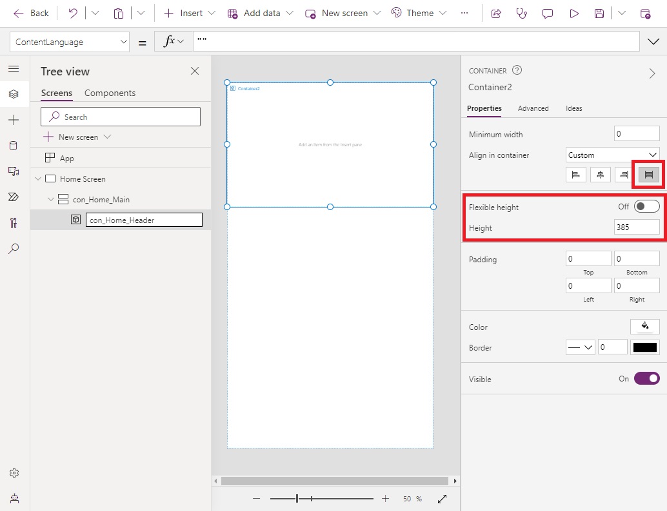Turn off the Visible toggle

[646, 379]
